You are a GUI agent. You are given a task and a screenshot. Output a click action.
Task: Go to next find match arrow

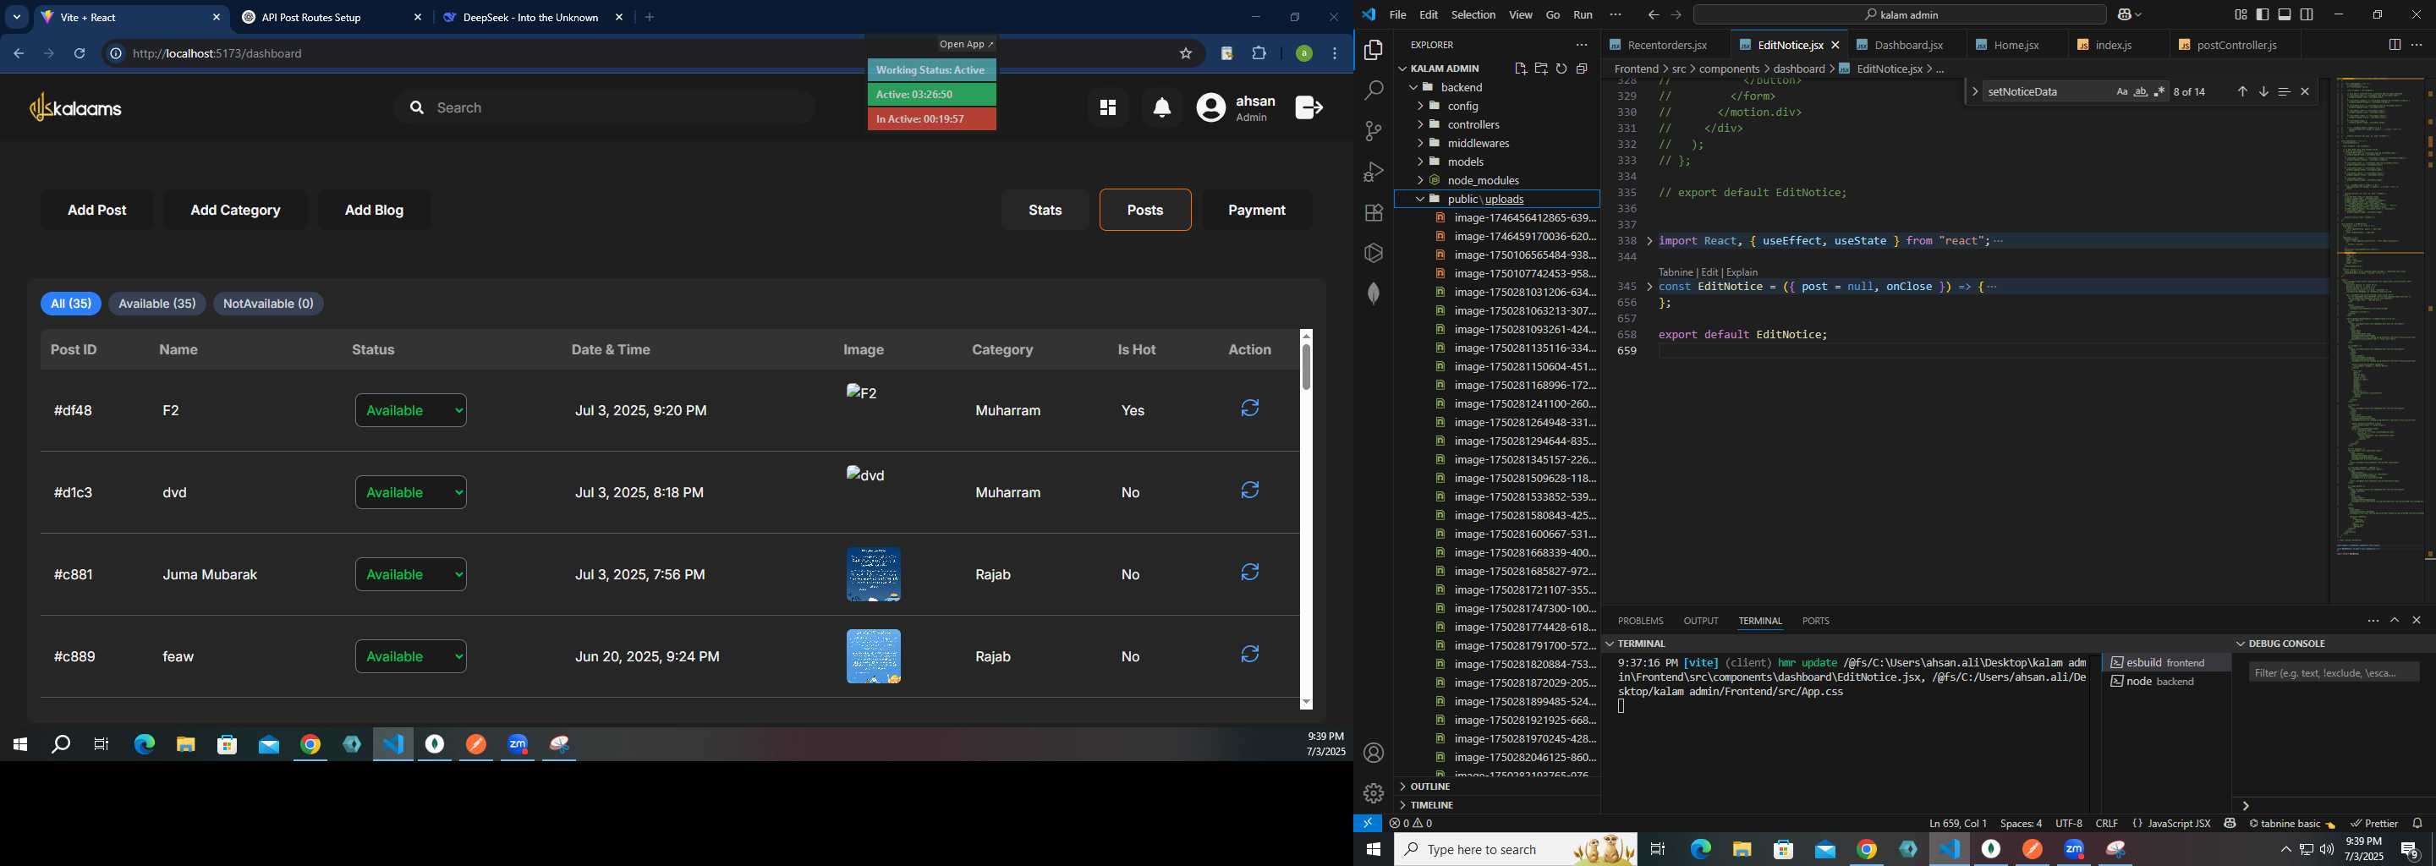(2263, 91)
